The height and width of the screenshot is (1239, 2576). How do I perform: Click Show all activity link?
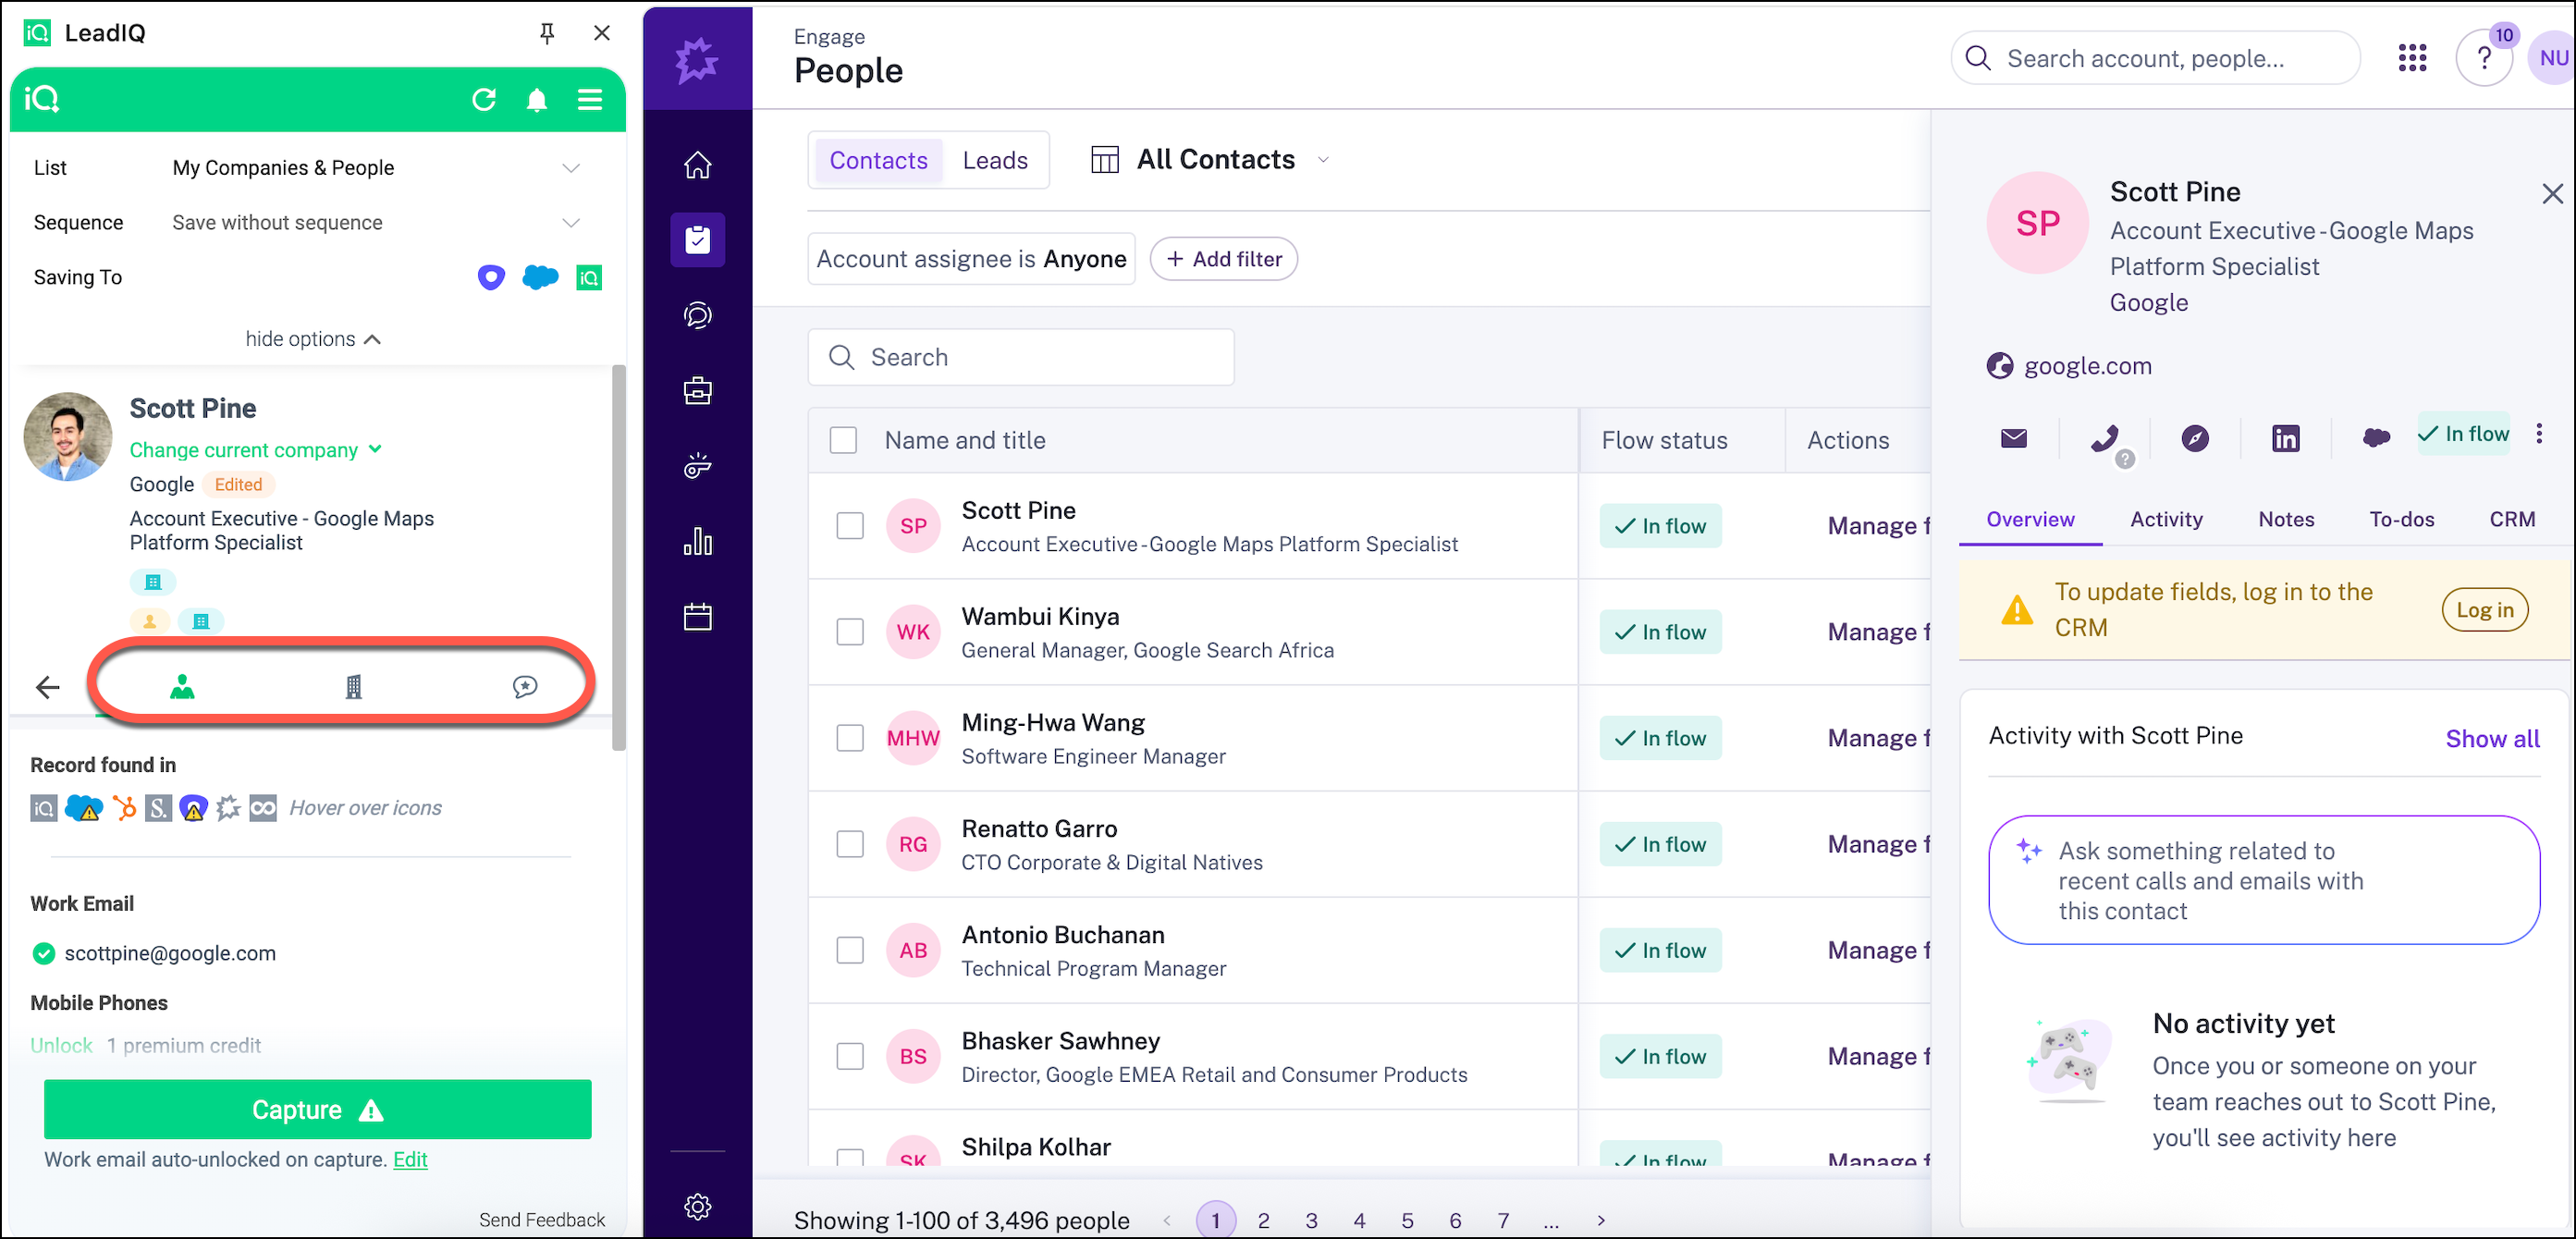pyautogui.click(x=2492, y=739)
